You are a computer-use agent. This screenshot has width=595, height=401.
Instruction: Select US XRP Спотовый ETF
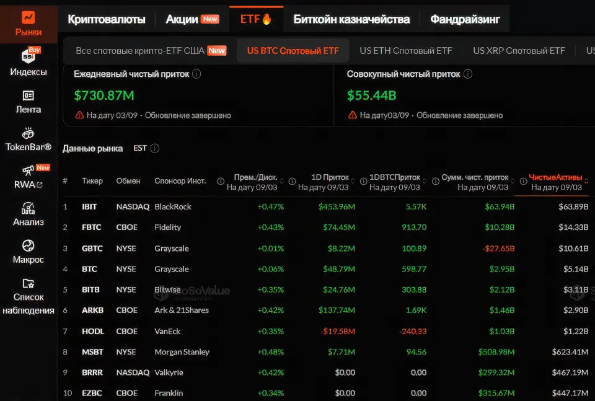pyautogui.click(x=519, y=51)
